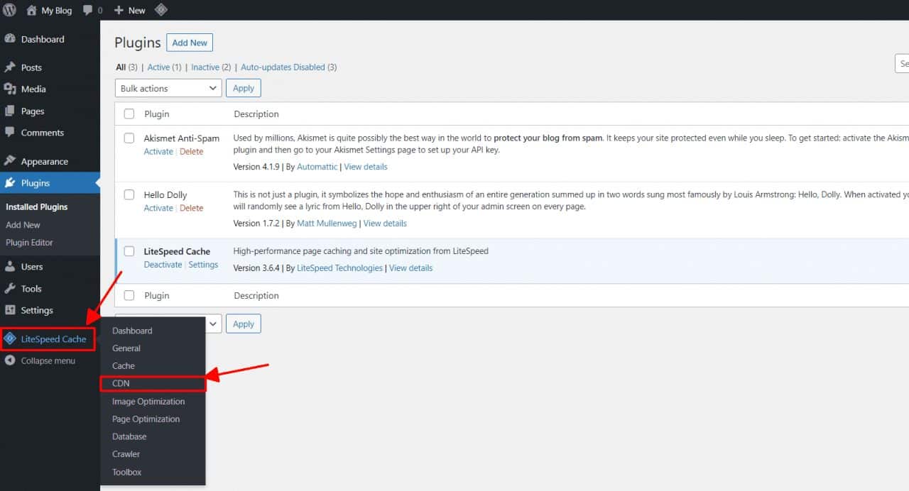Activate Akismet Anti-Spam plugin
The image size is (909, 491).
(158, 152)
